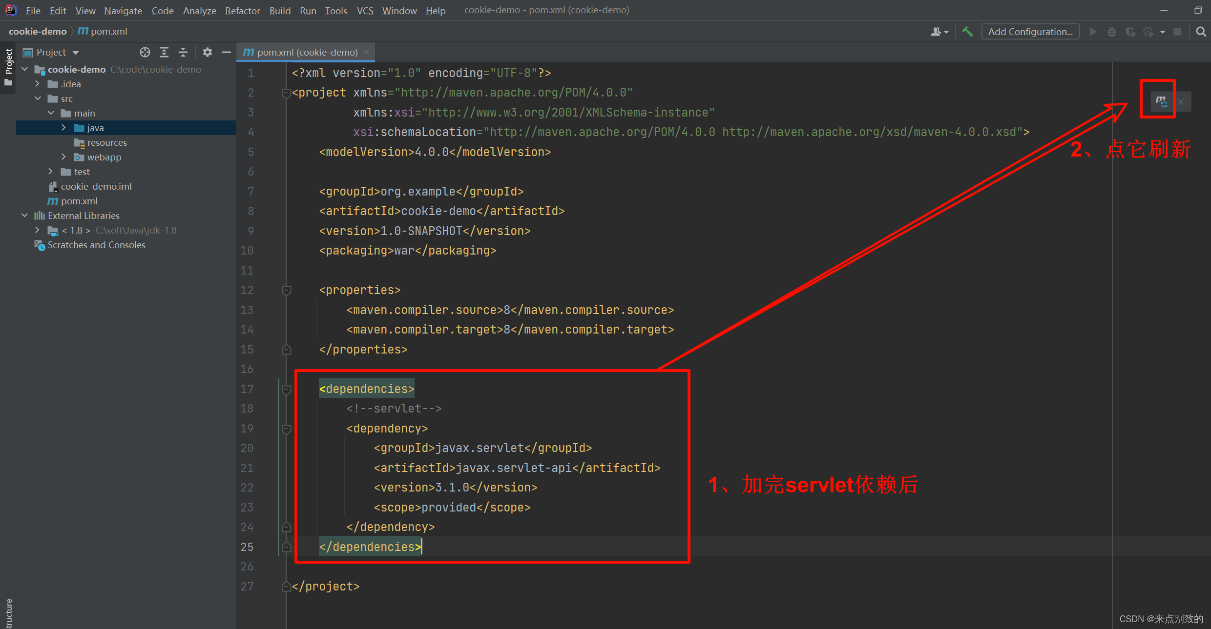Select Opened File crosshair in Project toolbar
1211x629 pixels.
click(145, 52)
